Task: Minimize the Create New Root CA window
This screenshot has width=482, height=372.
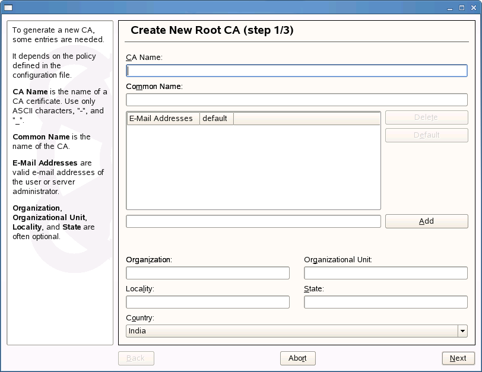Action: point(450,8)
